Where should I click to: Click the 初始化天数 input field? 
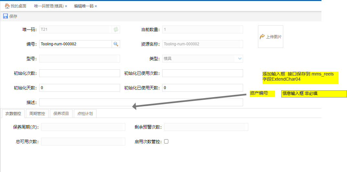[x=79, y=88]
